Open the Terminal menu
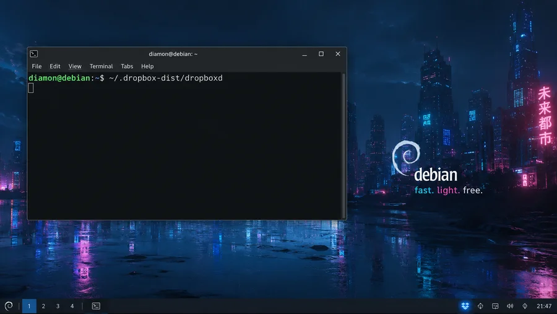557x314 pixels. (101, 66)
